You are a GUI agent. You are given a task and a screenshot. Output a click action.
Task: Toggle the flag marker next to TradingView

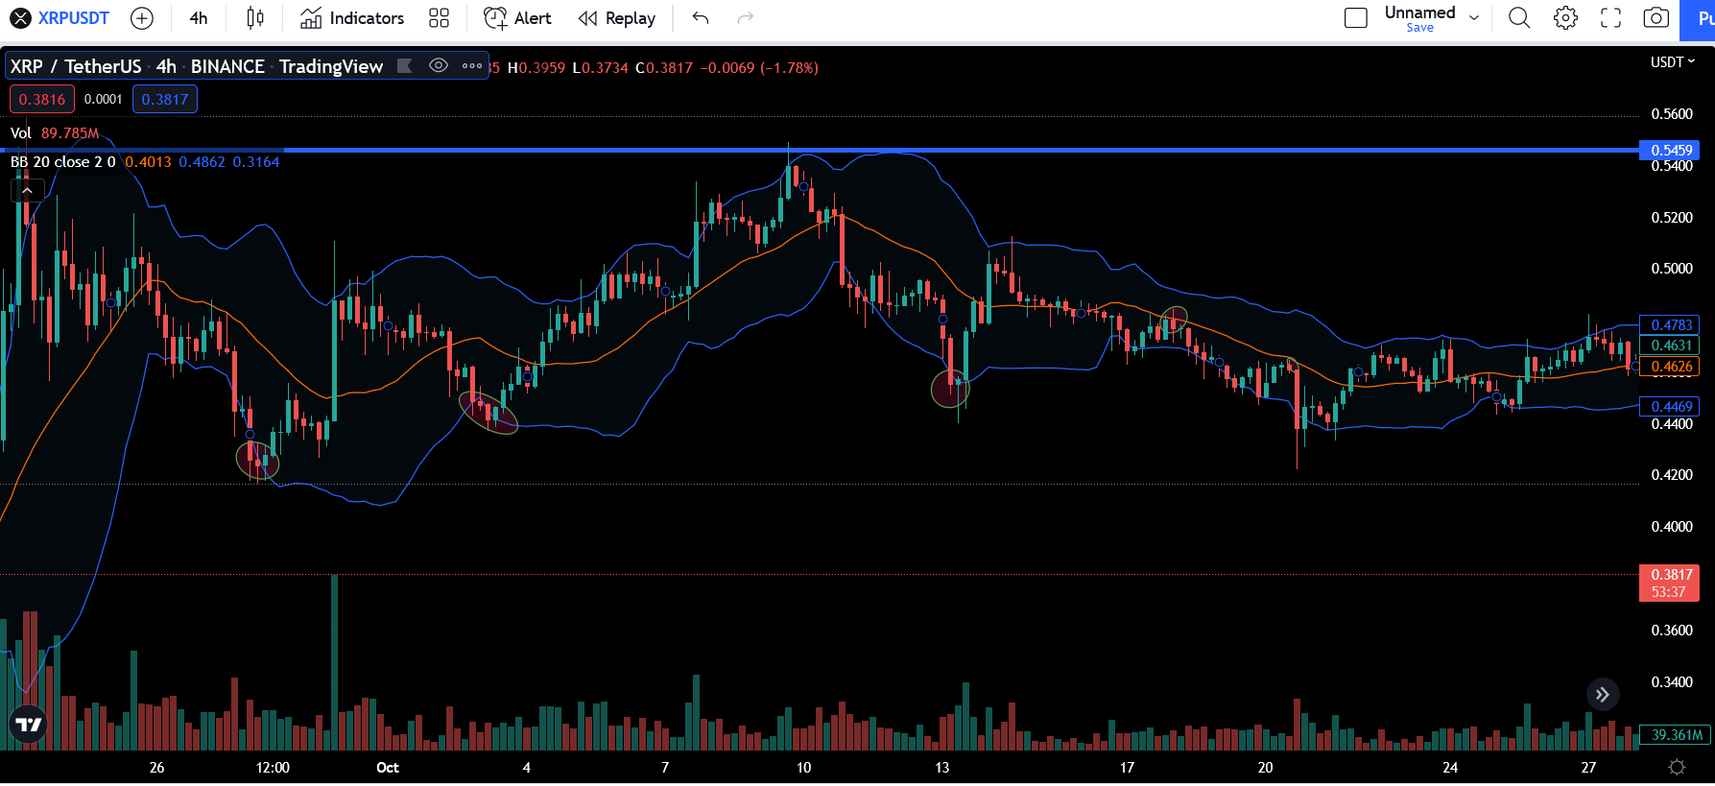[x=405, y=66]
